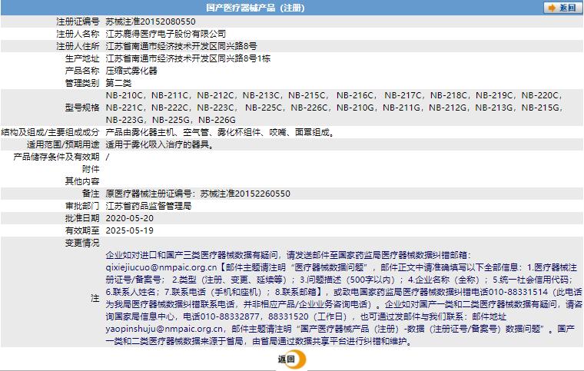
Task: Select approval date 2020-05-20
Action: [x=130, y=218]
